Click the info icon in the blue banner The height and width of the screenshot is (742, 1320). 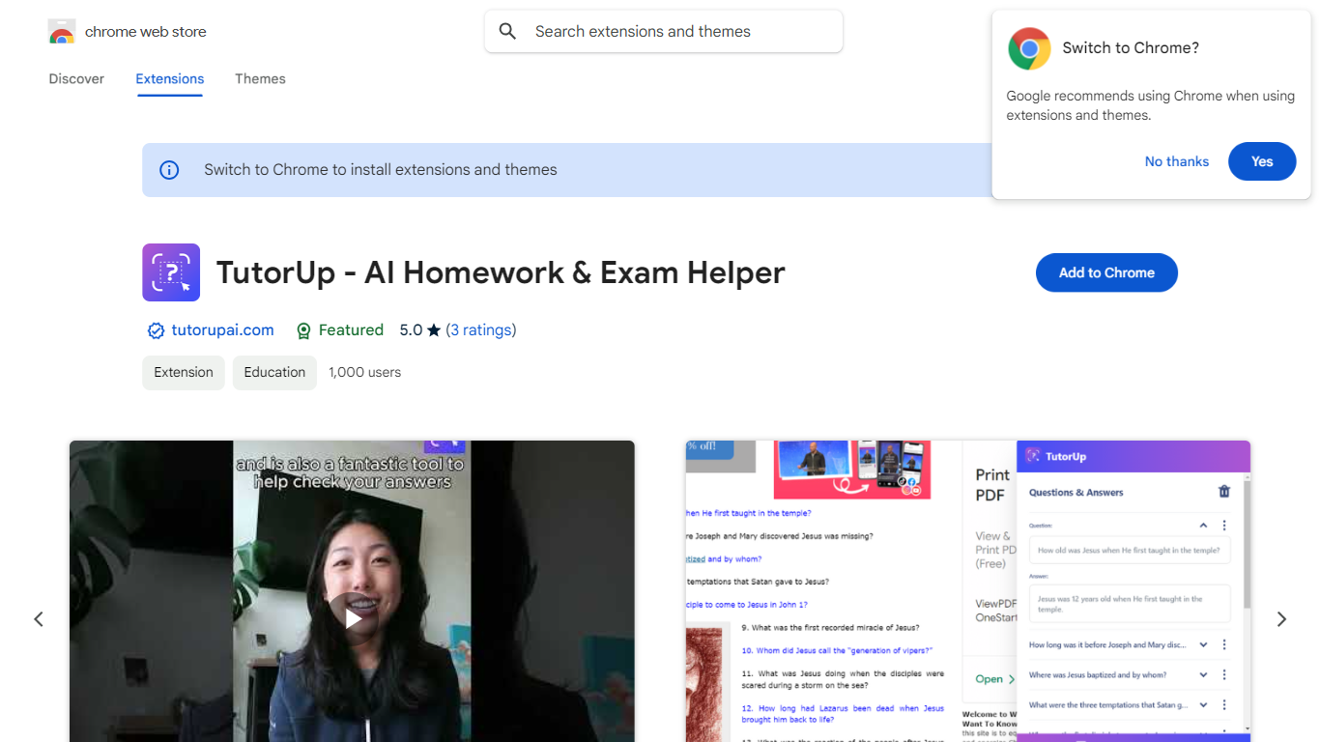(169, 170)
